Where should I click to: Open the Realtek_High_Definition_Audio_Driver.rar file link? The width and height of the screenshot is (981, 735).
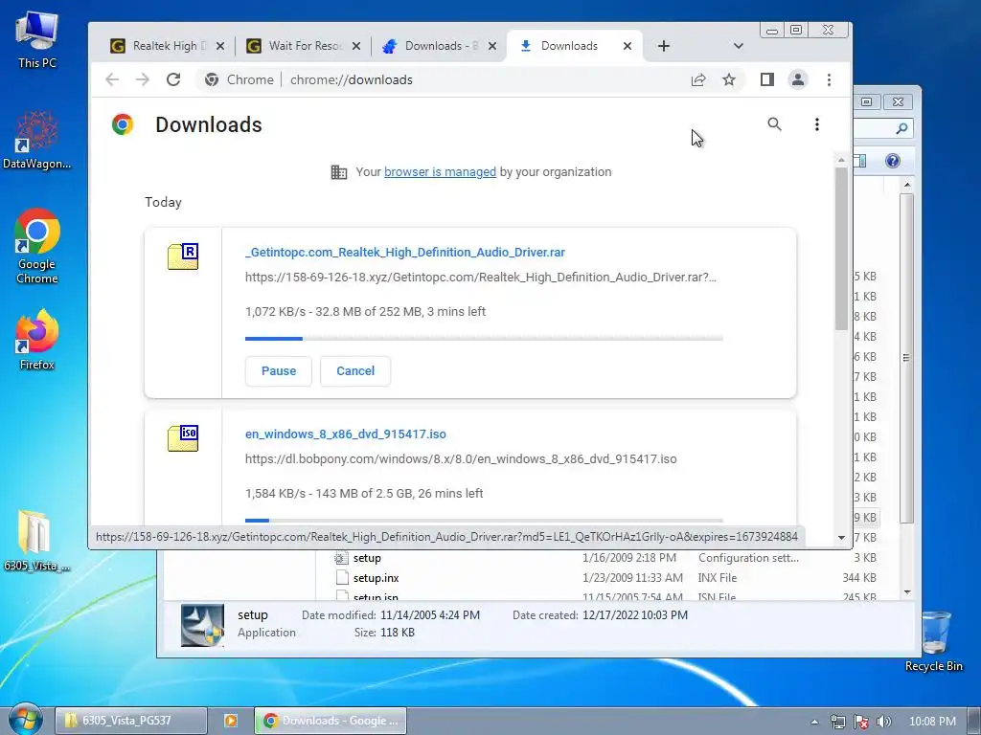[405, 253]
